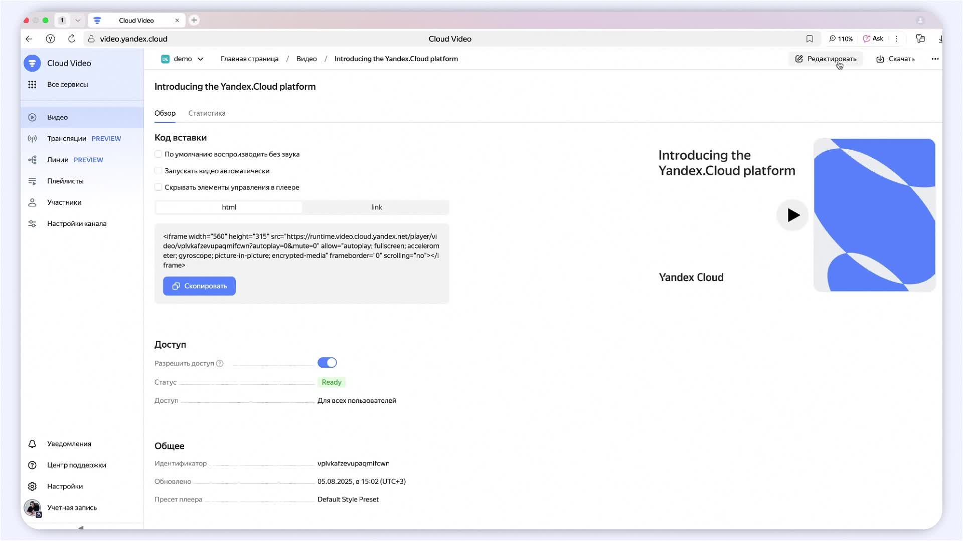Click the update date 05.08.2025 value

(361, 481)
